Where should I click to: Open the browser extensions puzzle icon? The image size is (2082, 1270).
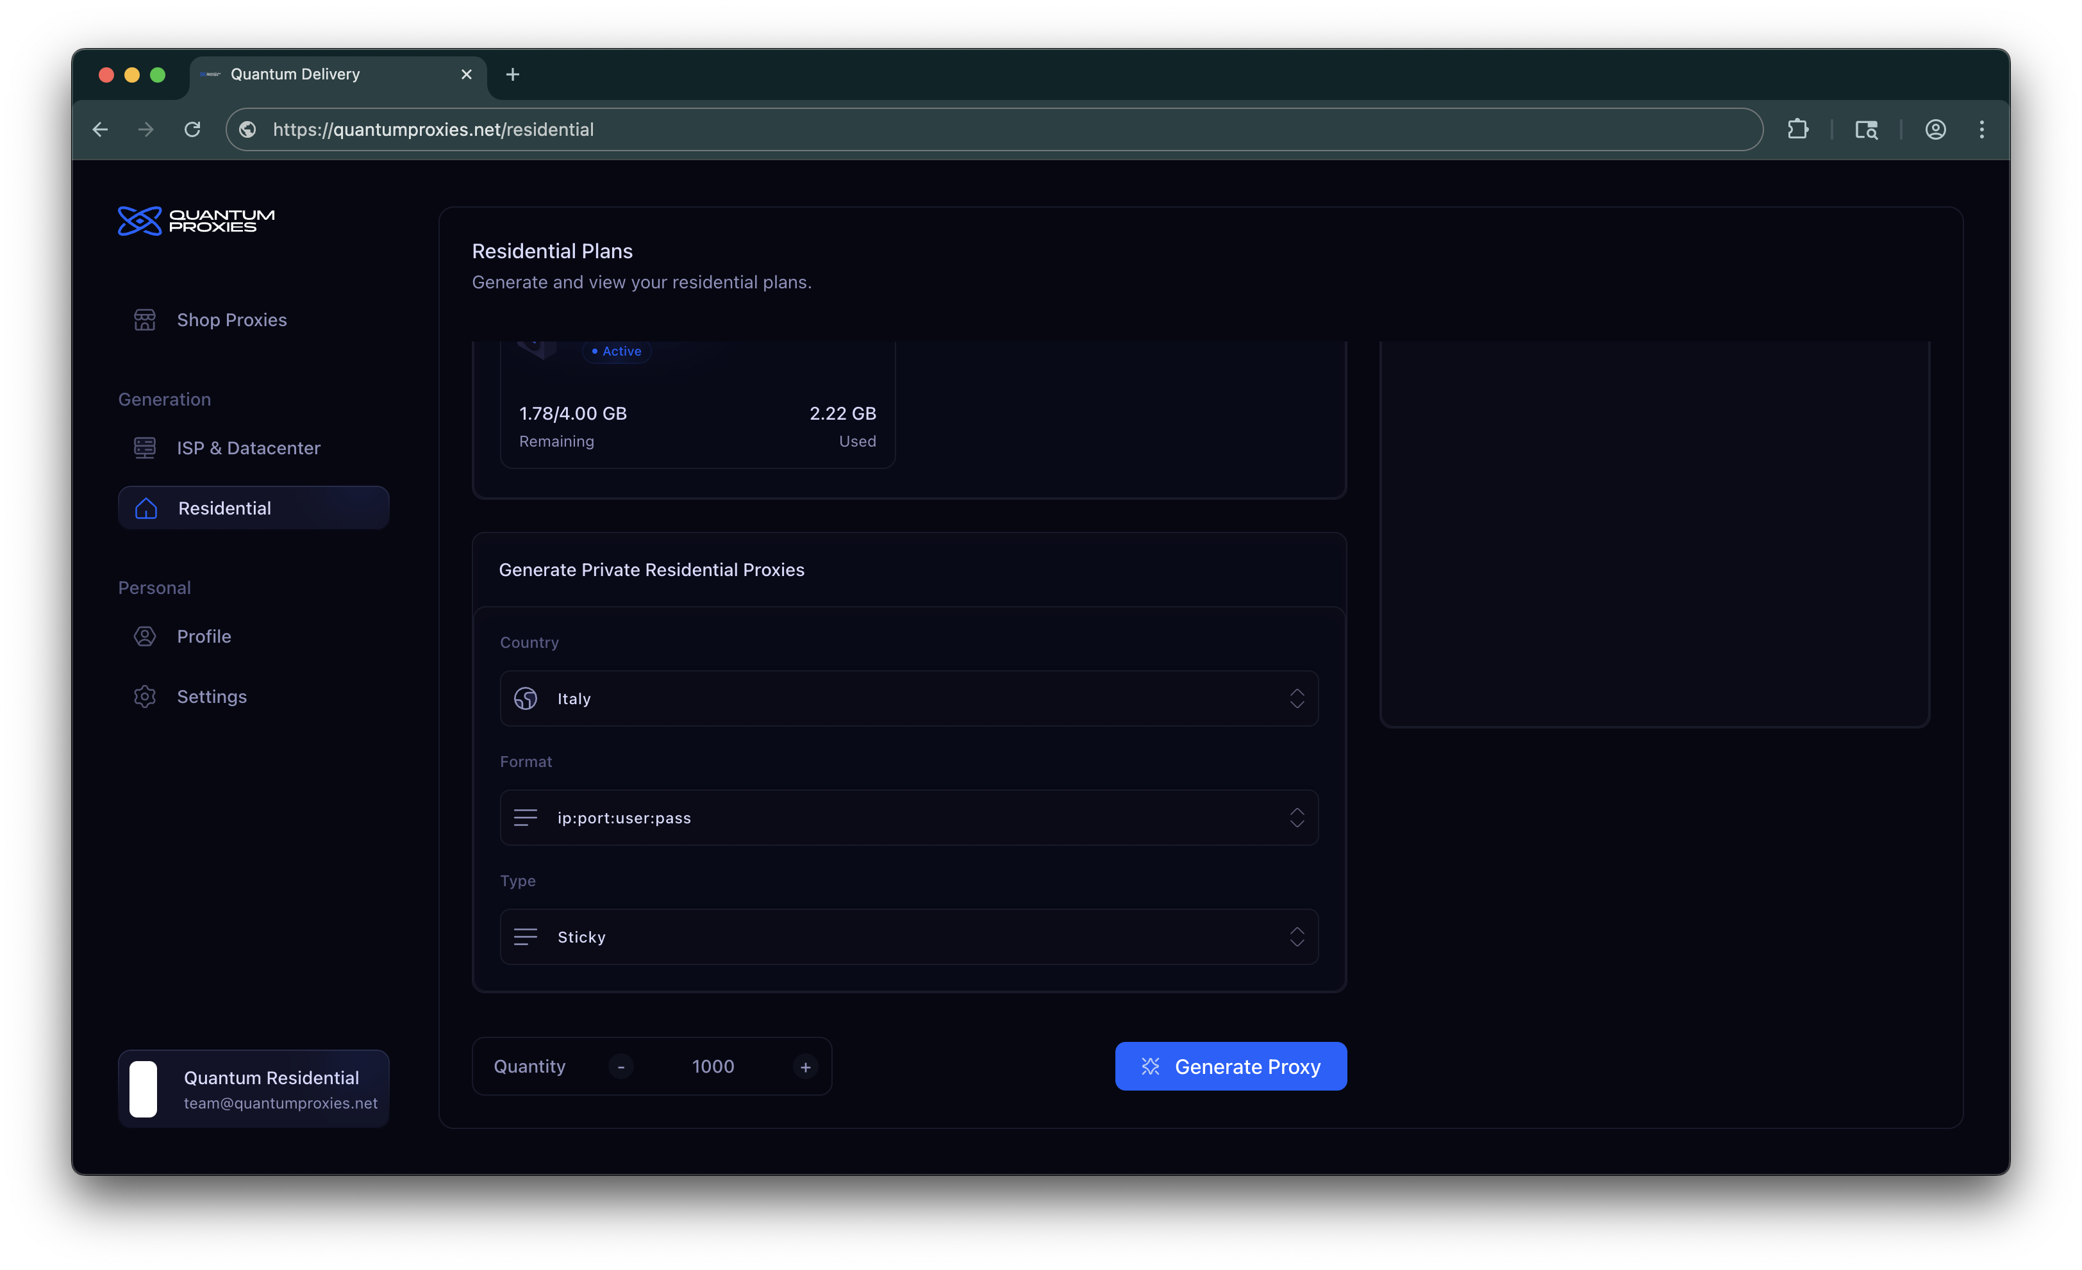pyautogui.click(x=1797, y=129)
